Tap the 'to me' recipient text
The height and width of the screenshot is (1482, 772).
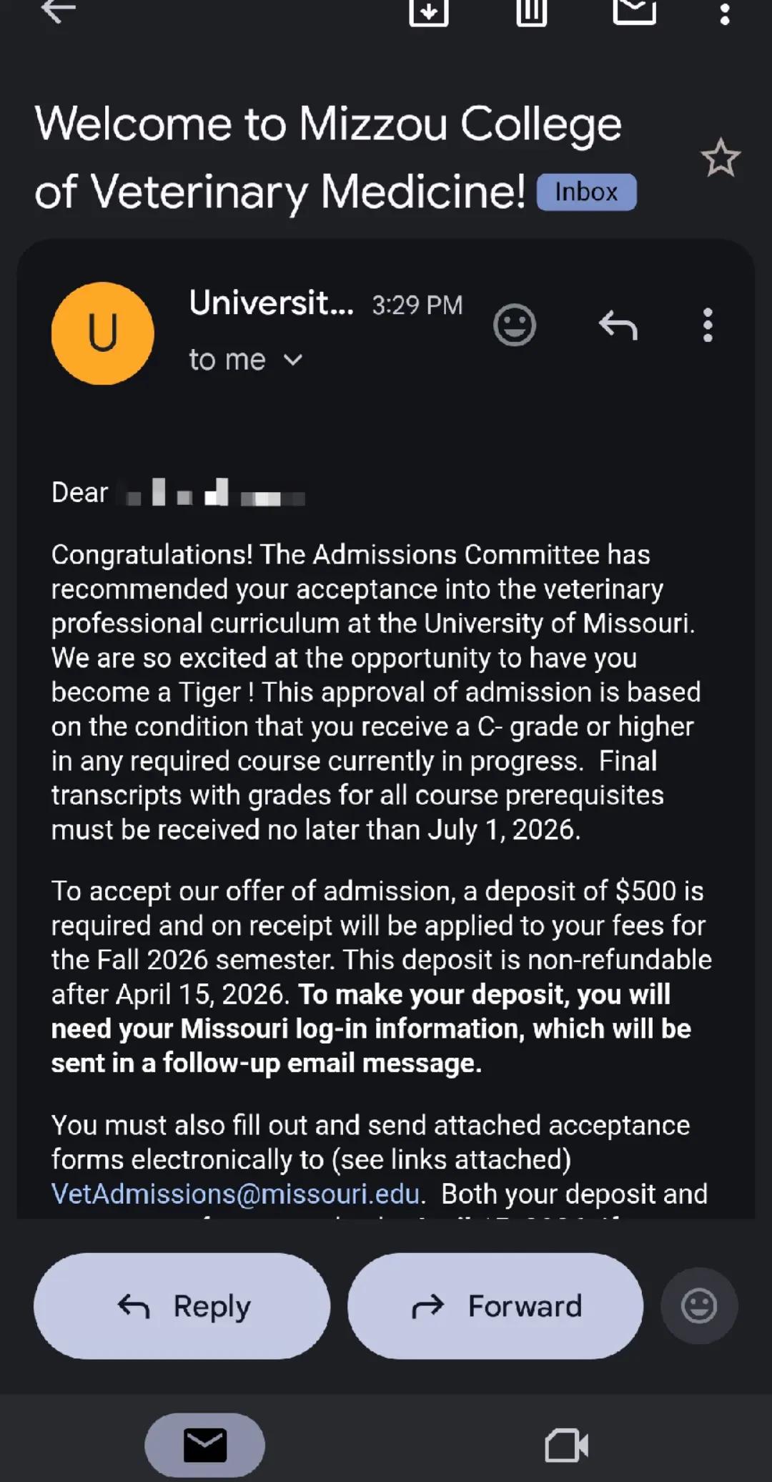[227, 360]
